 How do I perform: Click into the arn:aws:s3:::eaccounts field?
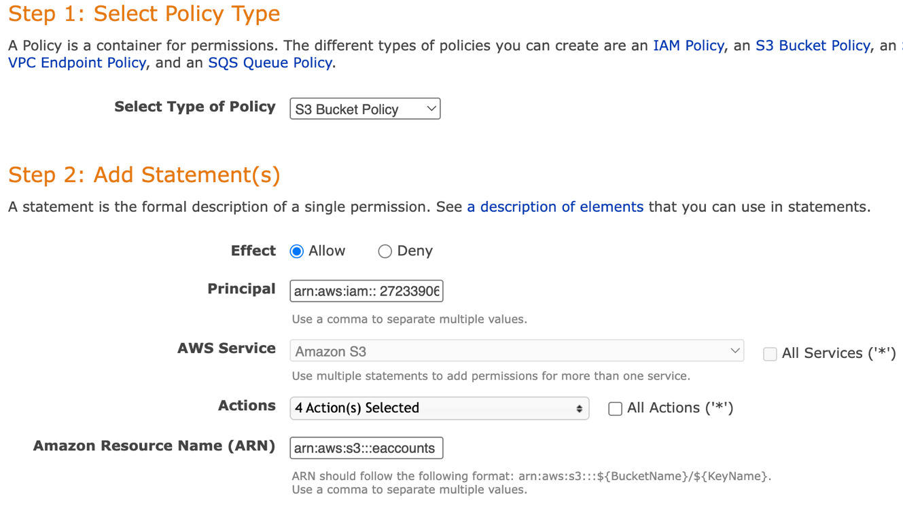(366, 448)
